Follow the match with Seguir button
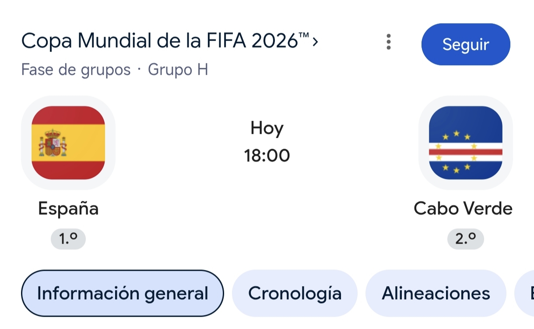 466,44
